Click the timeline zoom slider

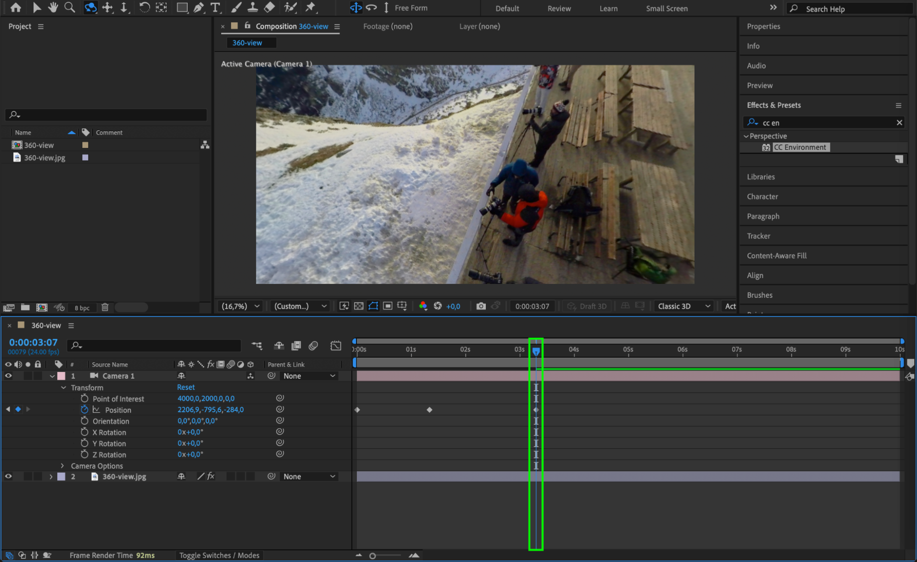(372, 556)
